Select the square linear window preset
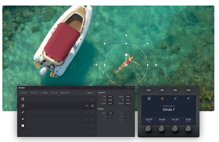 (x=23, y=99)
